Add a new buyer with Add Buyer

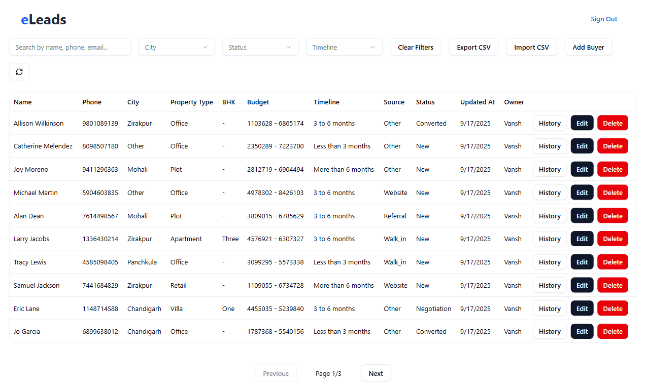pos(588,47)
